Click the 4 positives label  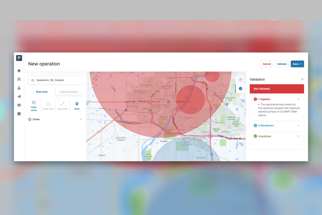264,136
